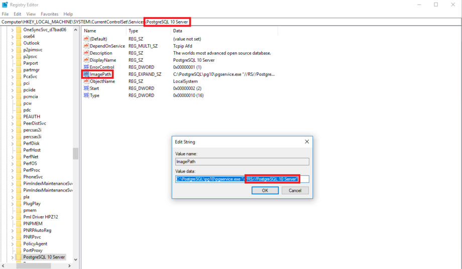Click the PlugPlay folder icon
This screenshot has height=269, width=462.
pos(19,203)
